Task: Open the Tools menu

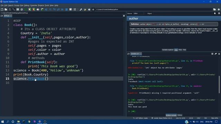Action: [47, 6]
